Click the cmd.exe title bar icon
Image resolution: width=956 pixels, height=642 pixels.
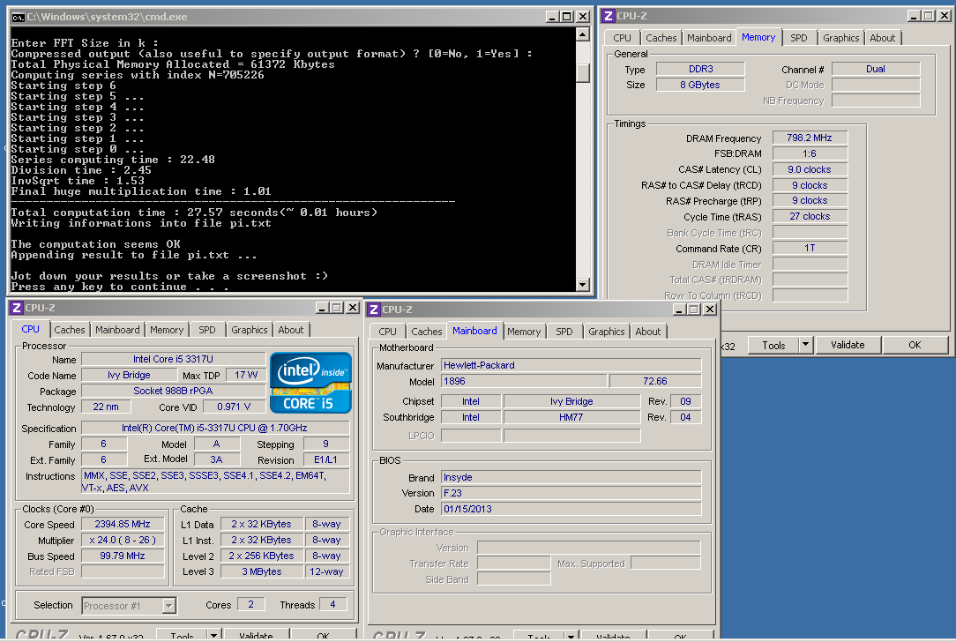[19, 17]
